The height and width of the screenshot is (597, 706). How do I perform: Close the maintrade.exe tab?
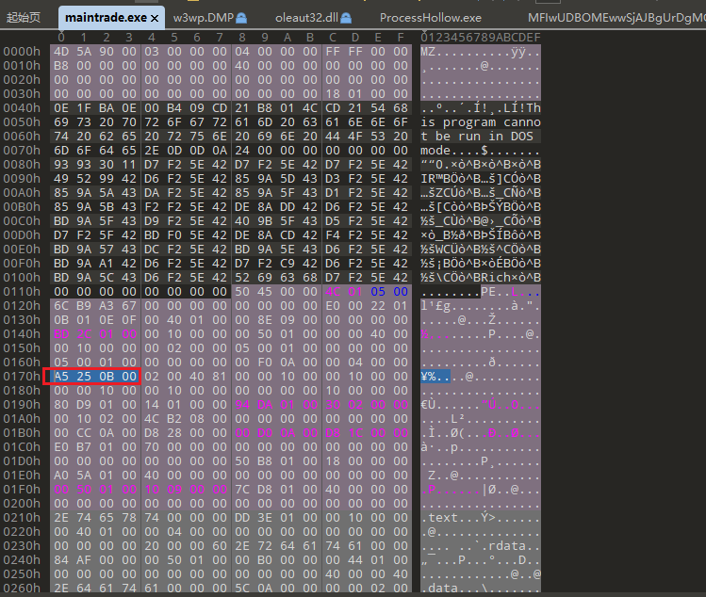pos(155,18)
